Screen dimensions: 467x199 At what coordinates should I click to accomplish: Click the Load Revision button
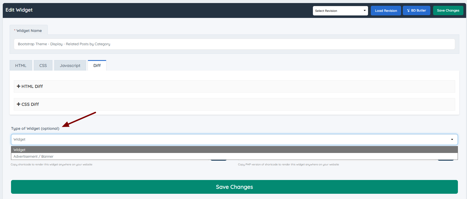[x=386, y=11]
